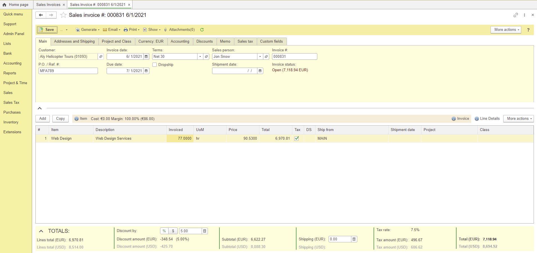Refresh the invoice with the green arrow icon

pyautogui.click(x=202, y=30)
